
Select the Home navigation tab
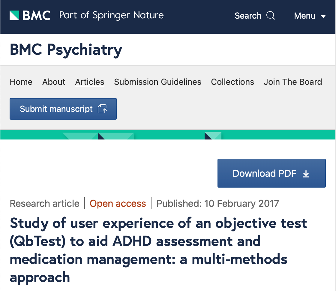click(x=21, y=82)
